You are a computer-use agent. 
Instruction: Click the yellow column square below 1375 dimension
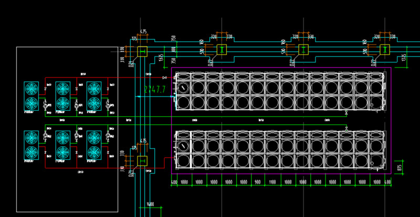(x=142, y=51)
